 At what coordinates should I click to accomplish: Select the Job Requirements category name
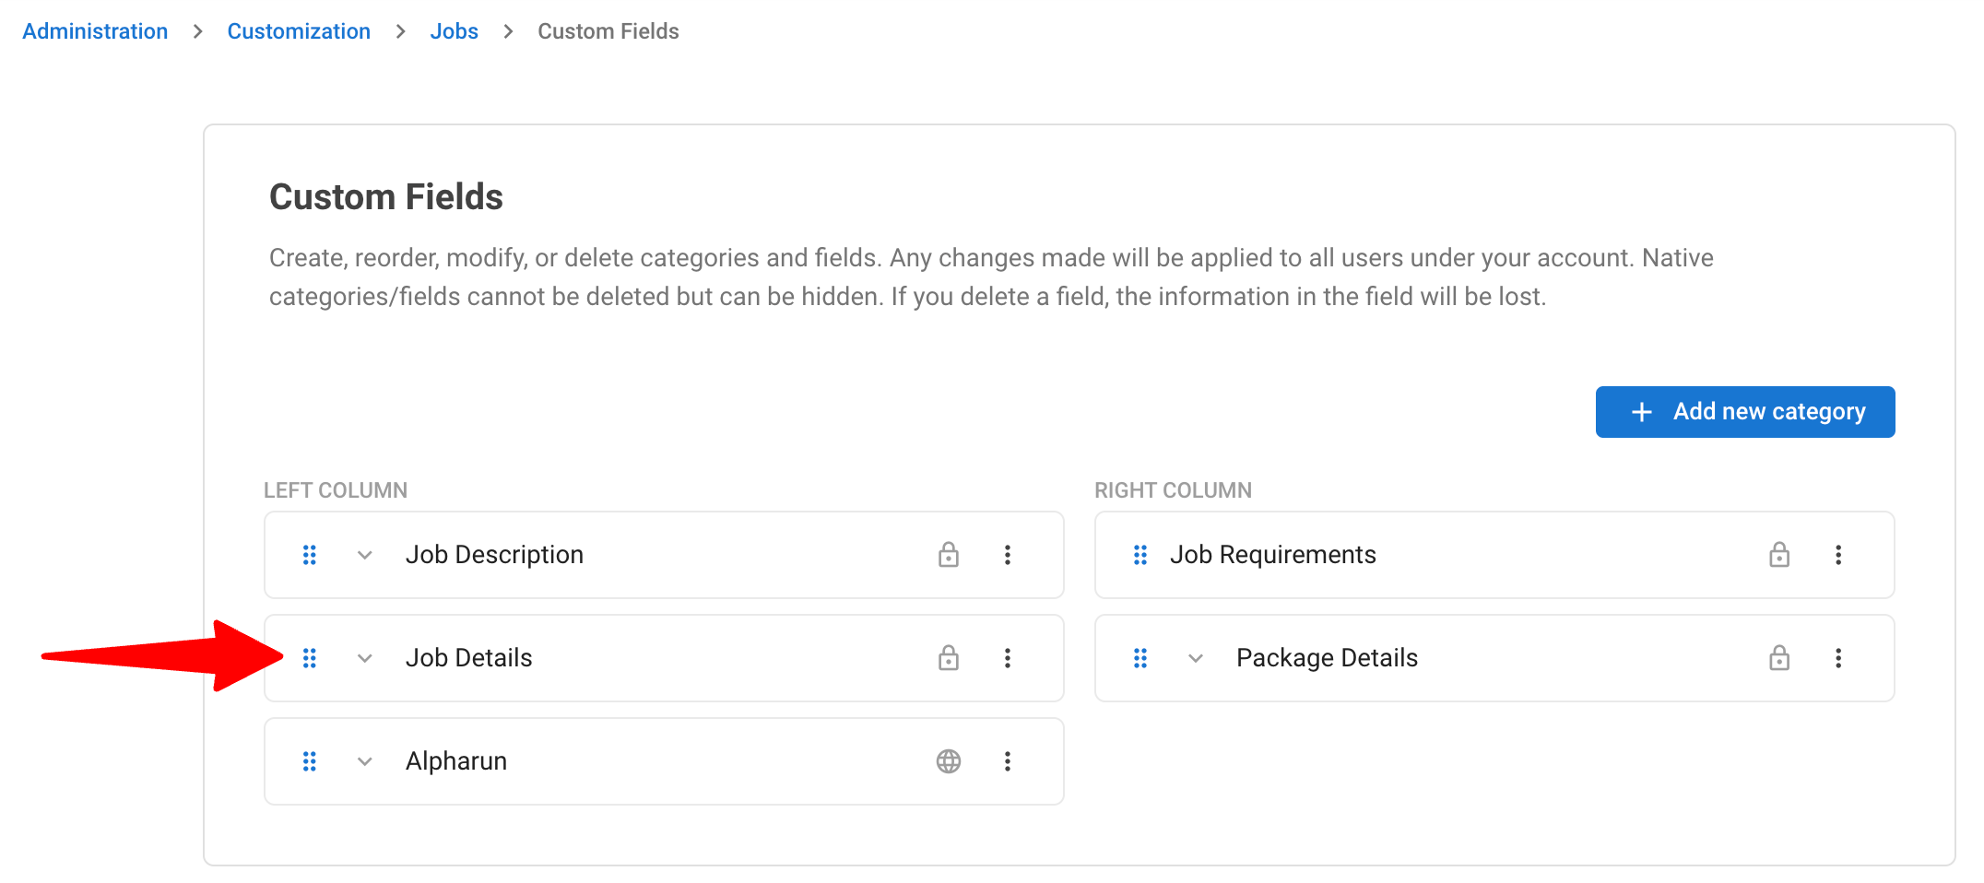(x=1272, y=555)
